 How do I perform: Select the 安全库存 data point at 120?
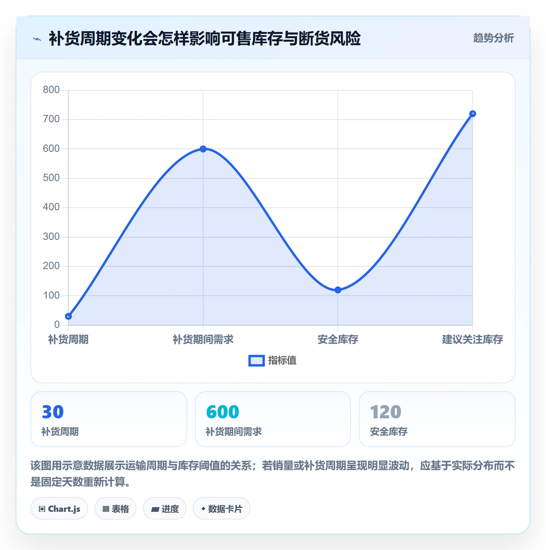click(x=338, y=290)
